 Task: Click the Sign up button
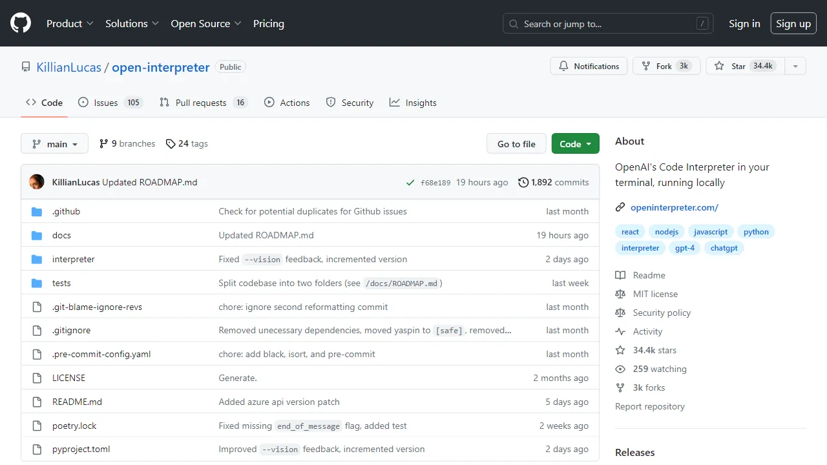[793, 23]
